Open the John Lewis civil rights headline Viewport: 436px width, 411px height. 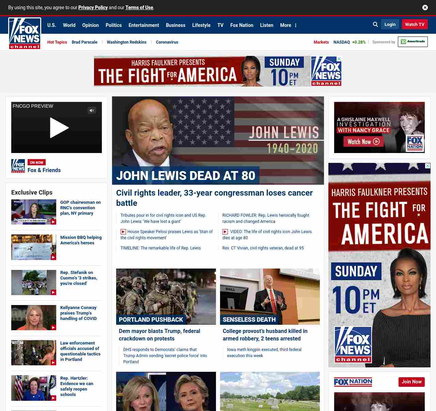click(214, 198)
